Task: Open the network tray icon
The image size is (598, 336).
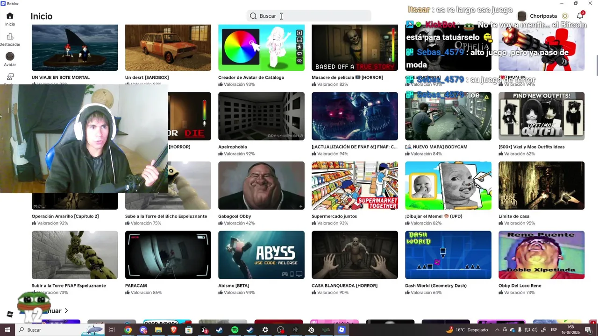Action: (x=527, y=330)
